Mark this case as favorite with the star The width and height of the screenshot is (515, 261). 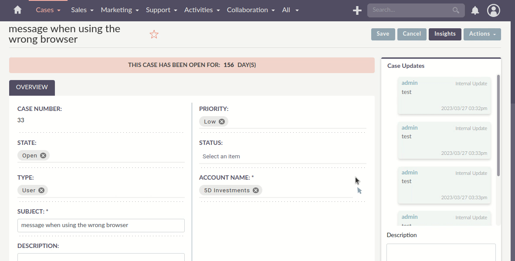pos(154,33)
